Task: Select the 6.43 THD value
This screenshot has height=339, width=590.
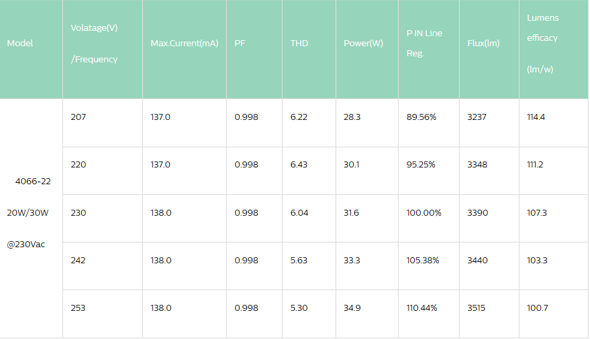Action: pyautogui.click(x=299, y=165)
